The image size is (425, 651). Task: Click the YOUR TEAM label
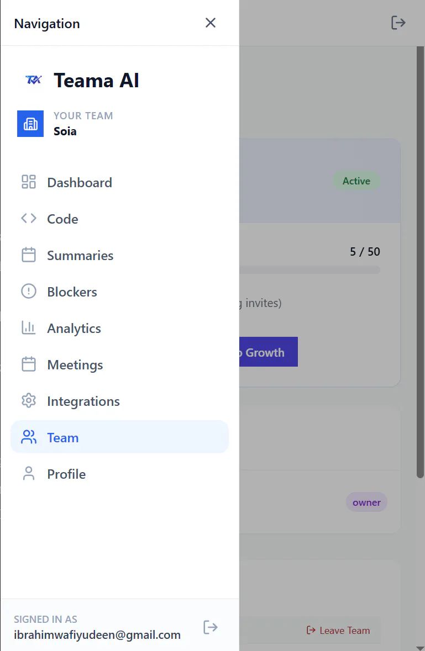[x=83, y=116]
